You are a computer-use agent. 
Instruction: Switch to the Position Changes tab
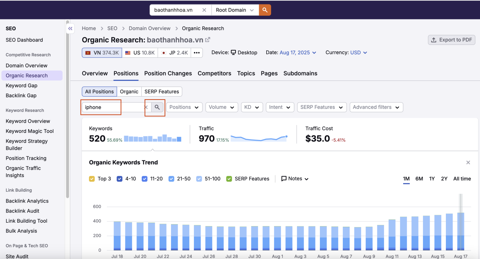pos(168,73)
